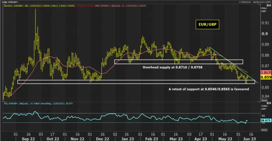Select the Overhead supply annotation text
Screen dimensions: 272x141
[x=172, y=67]
